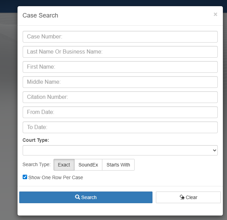Select the To Date field

point(120,127)
